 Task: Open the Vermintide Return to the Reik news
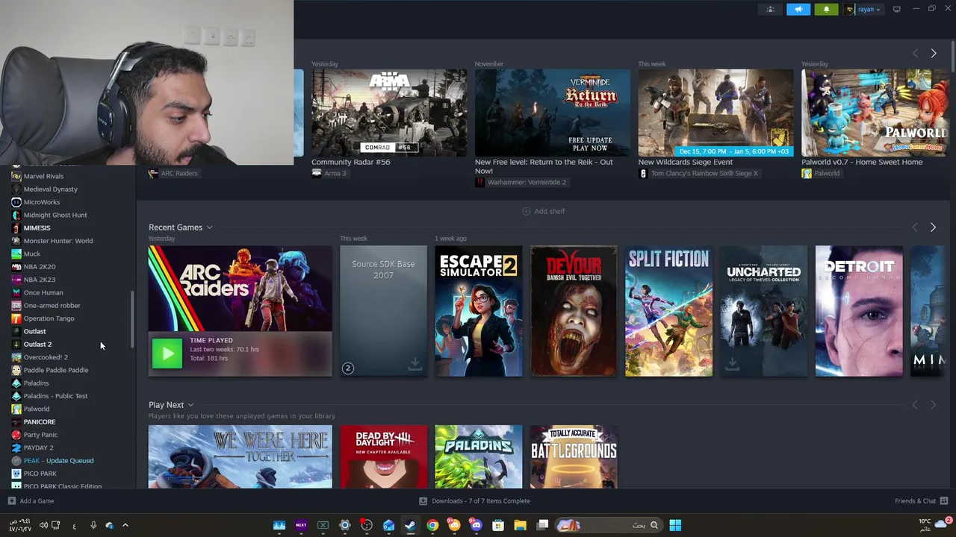pyautogui.click(x=552, y=113)
